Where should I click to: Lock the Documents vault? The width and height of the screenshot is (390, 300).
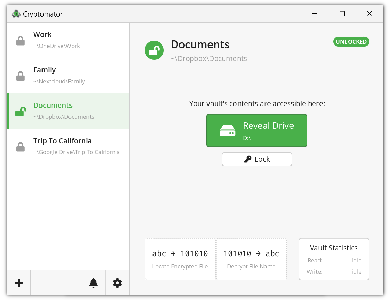pyautogui.click(x=257, y=159)
